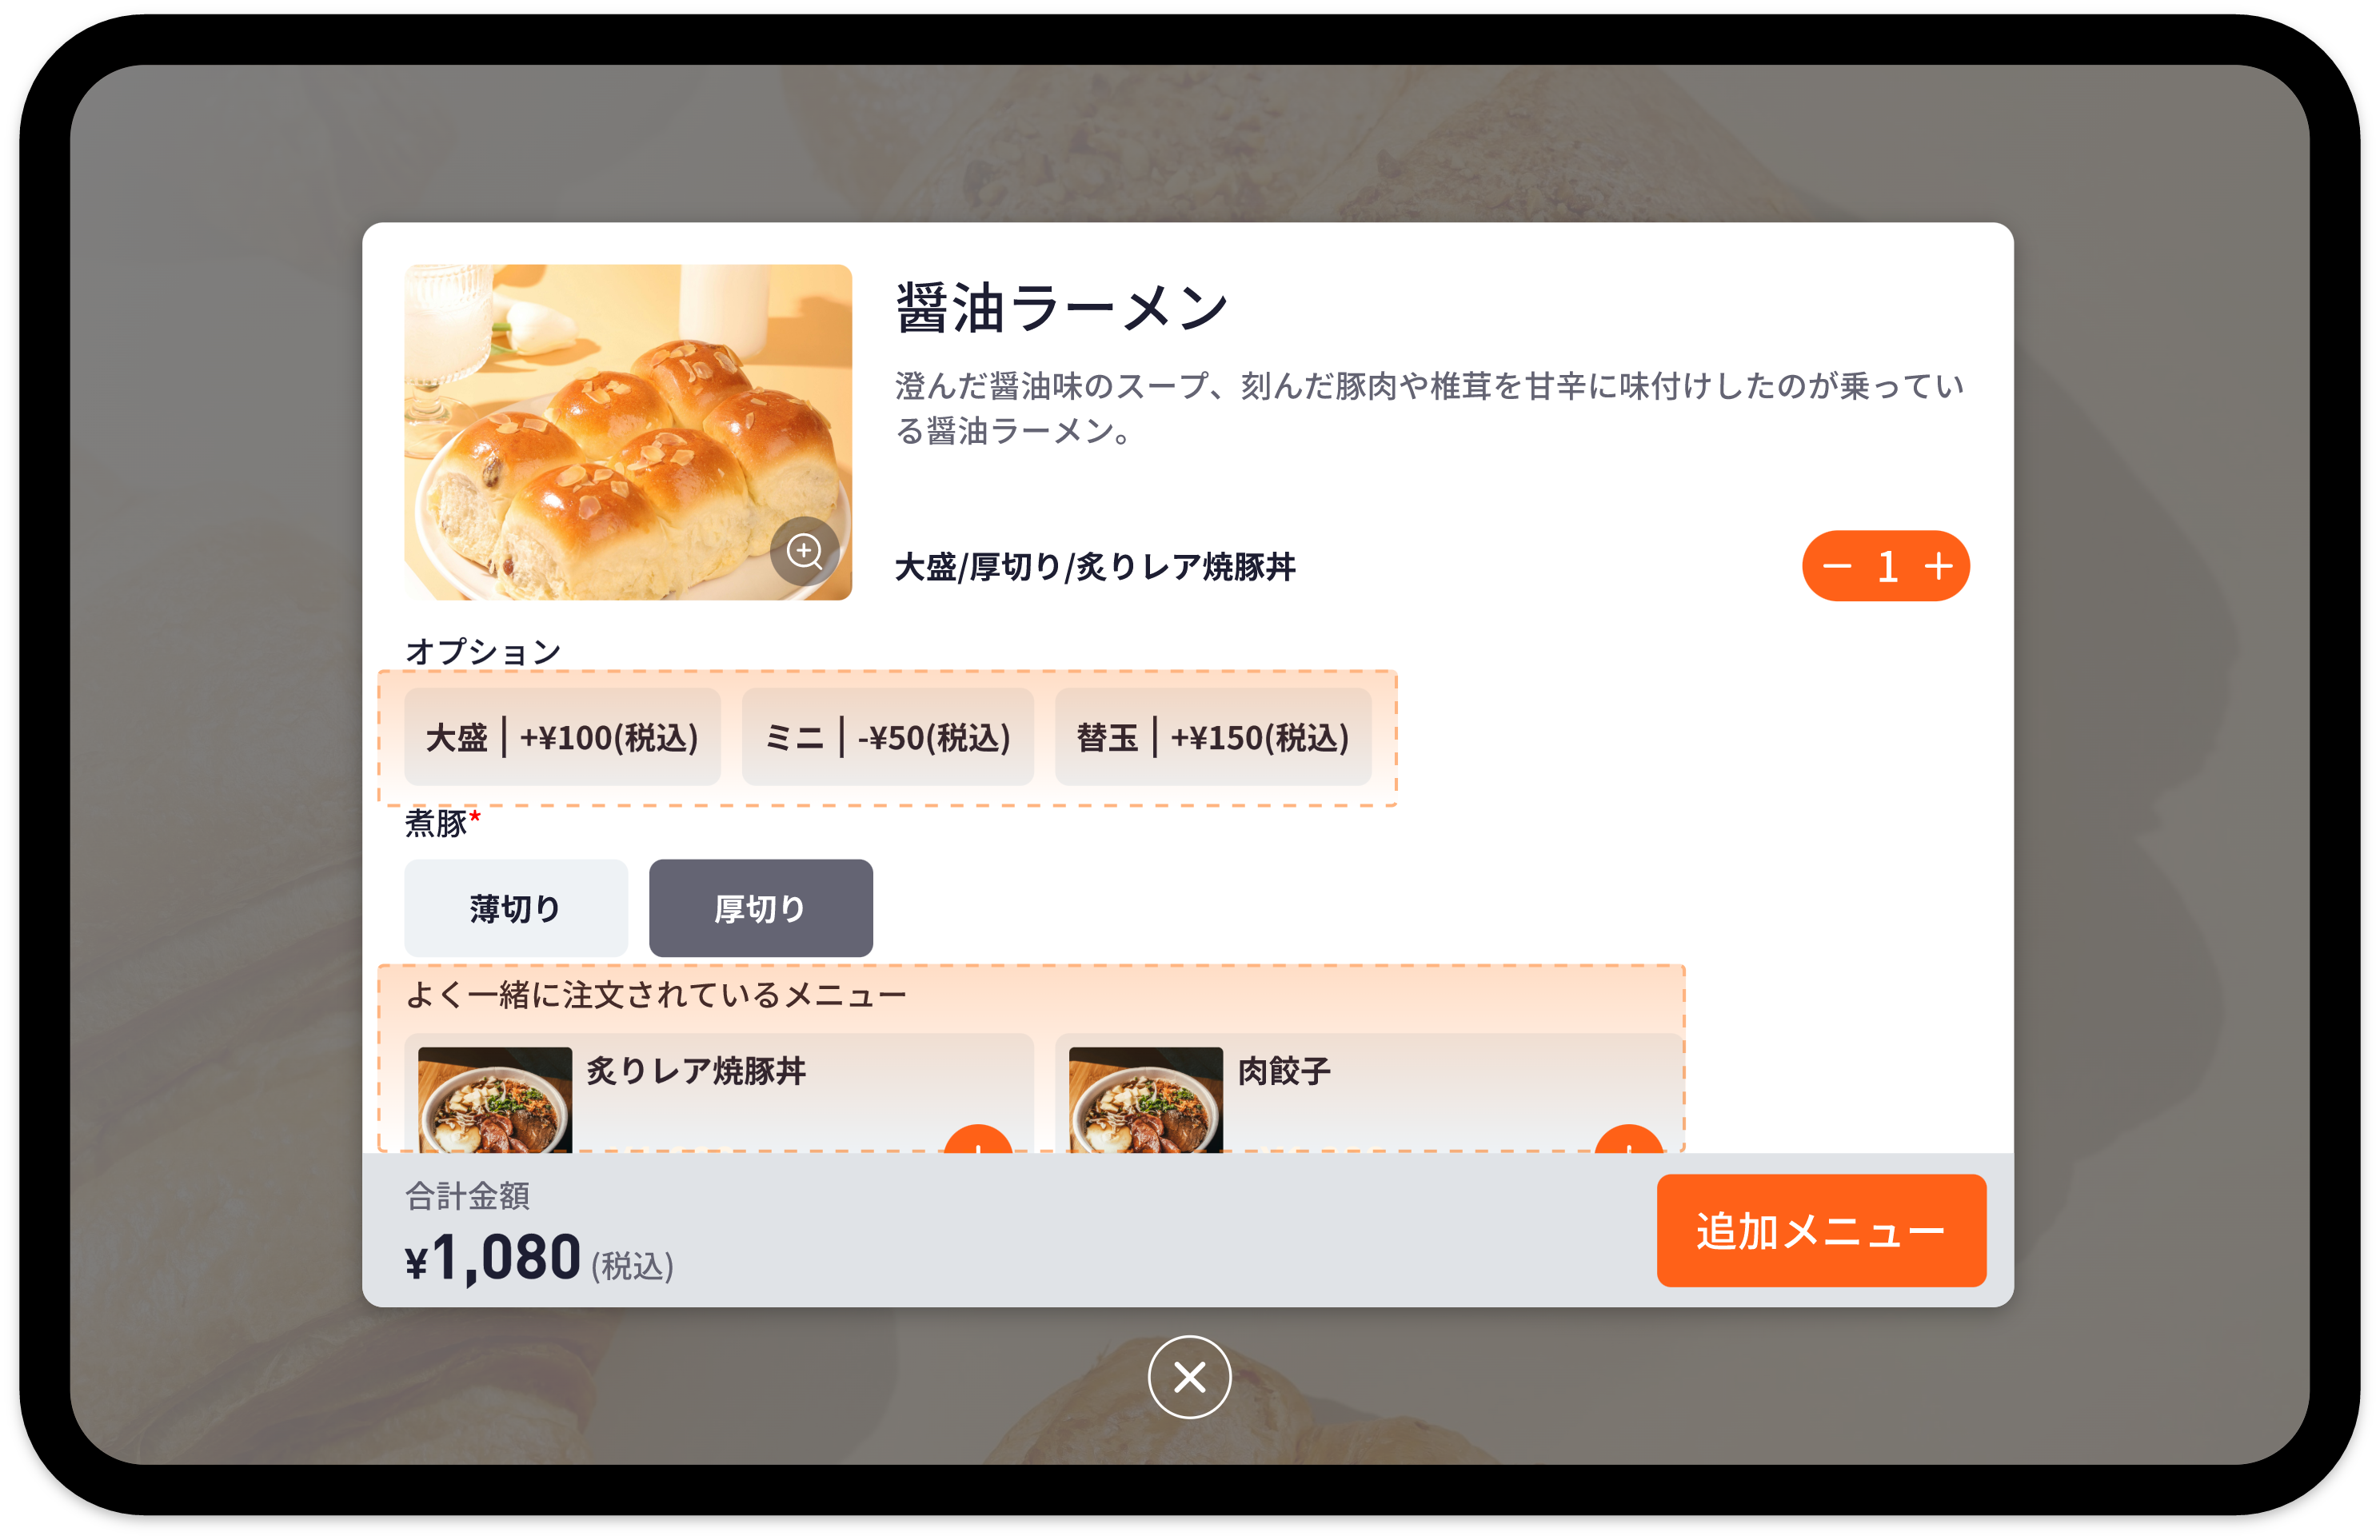
Task: Click the quantity number in the stepper
Action: click(1887, 566)
